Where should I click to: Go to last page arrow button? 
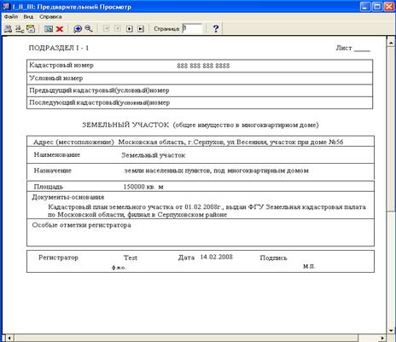[141, 29]
